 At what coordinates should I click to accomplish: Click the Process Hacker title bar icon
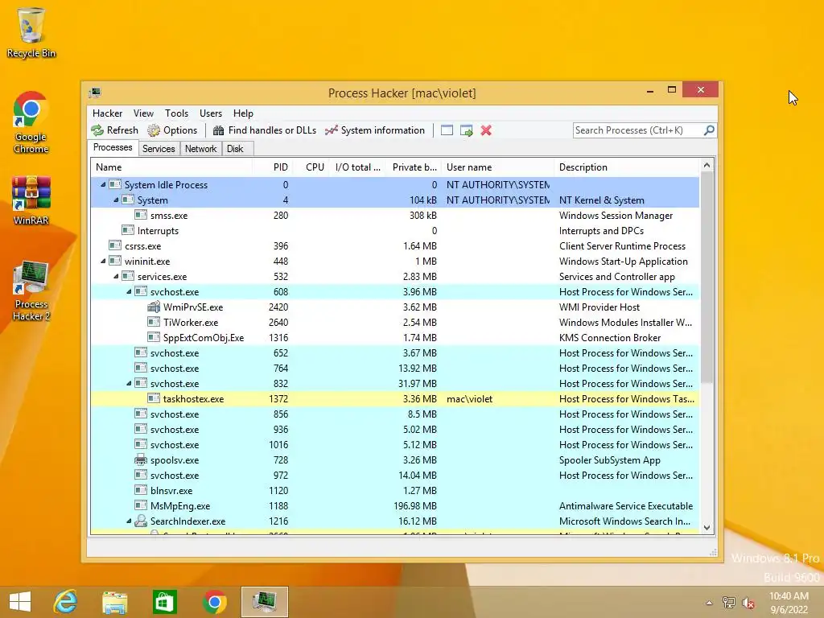(x=95, y=93)
